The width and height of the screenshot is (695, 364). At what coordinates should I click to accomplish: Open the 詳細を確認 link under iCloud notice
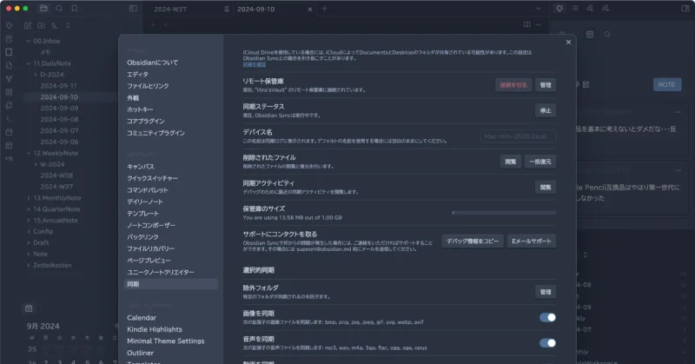(x=255, y=65)
